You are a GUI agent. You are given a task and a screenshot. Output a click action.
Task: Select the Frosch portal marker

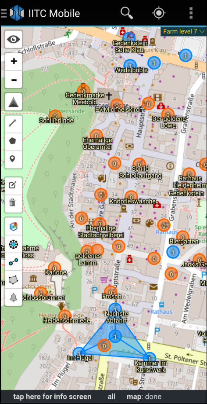[111, 292]
